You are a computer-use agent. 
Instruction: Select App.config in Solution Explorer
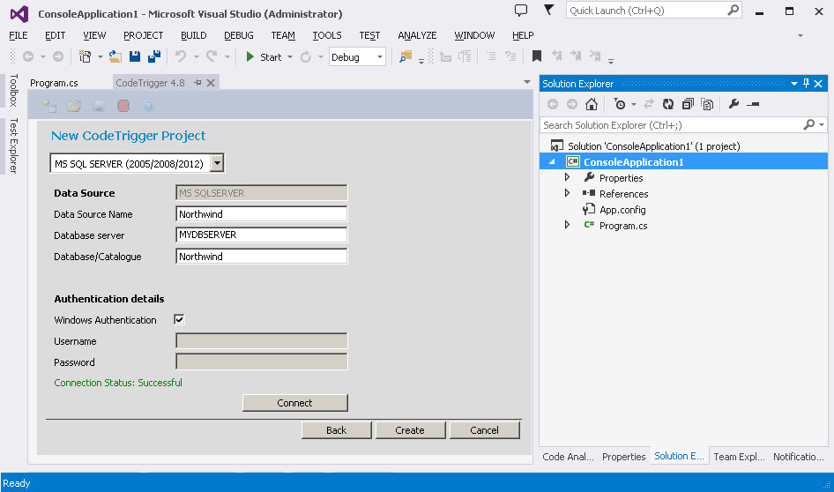[x=622, y=210]
